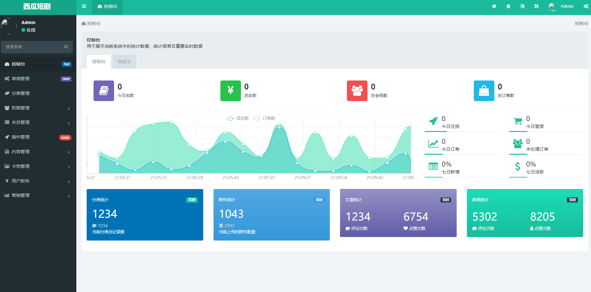Click the trash clear-cache icon
This screenshot has width=591, height=292.
pos(508,6)
